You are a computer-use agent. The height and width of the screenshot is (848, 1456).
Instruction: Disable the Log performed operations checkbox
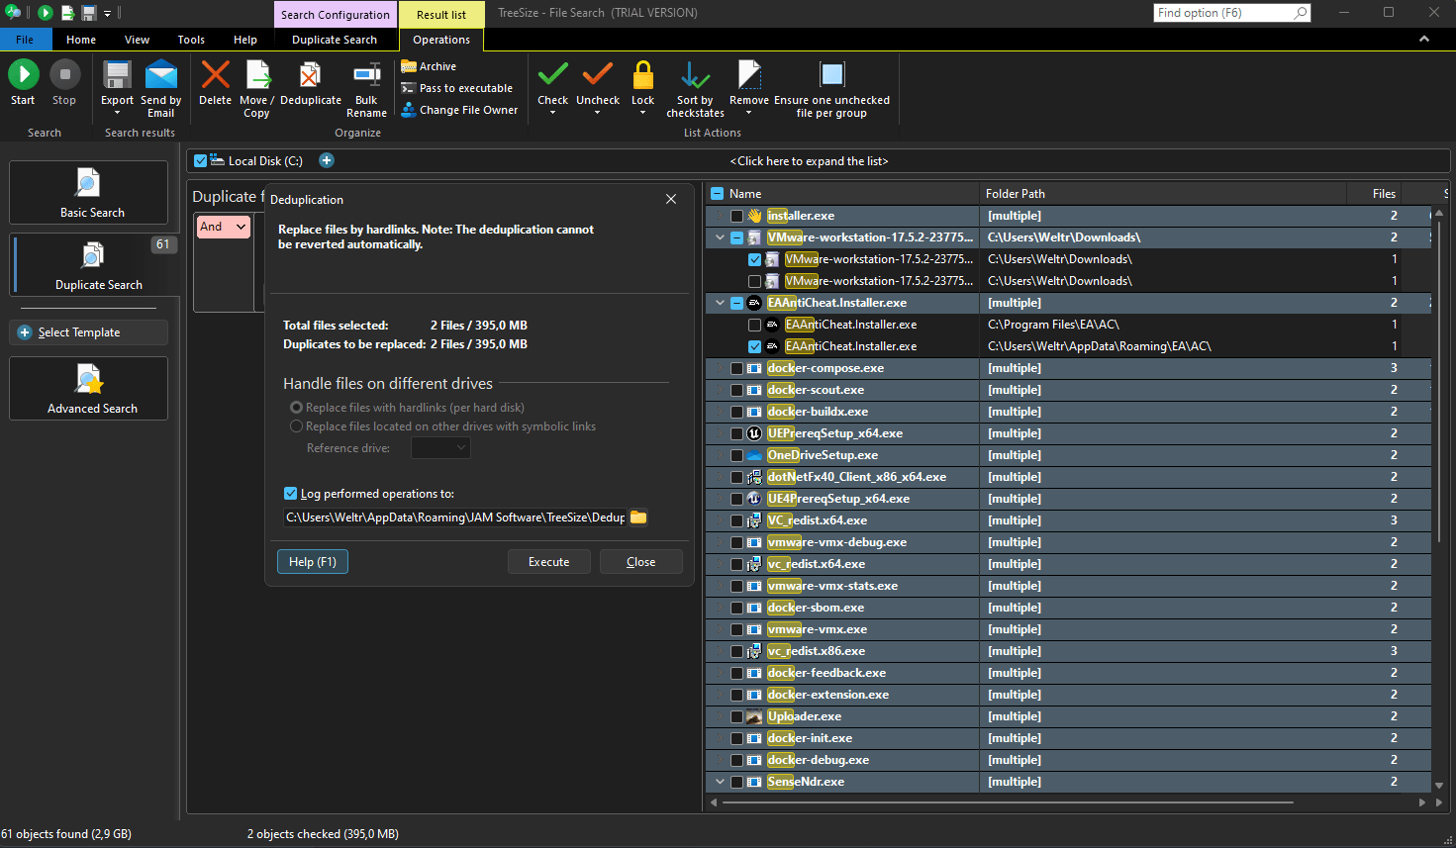pos(291,494)
